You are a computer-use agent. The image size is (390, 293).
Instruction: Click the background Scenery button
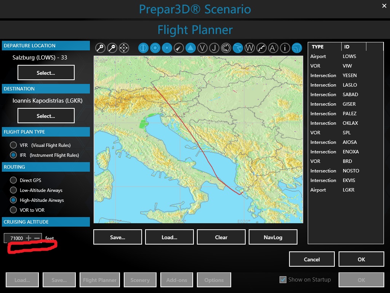tap(140, 280)
